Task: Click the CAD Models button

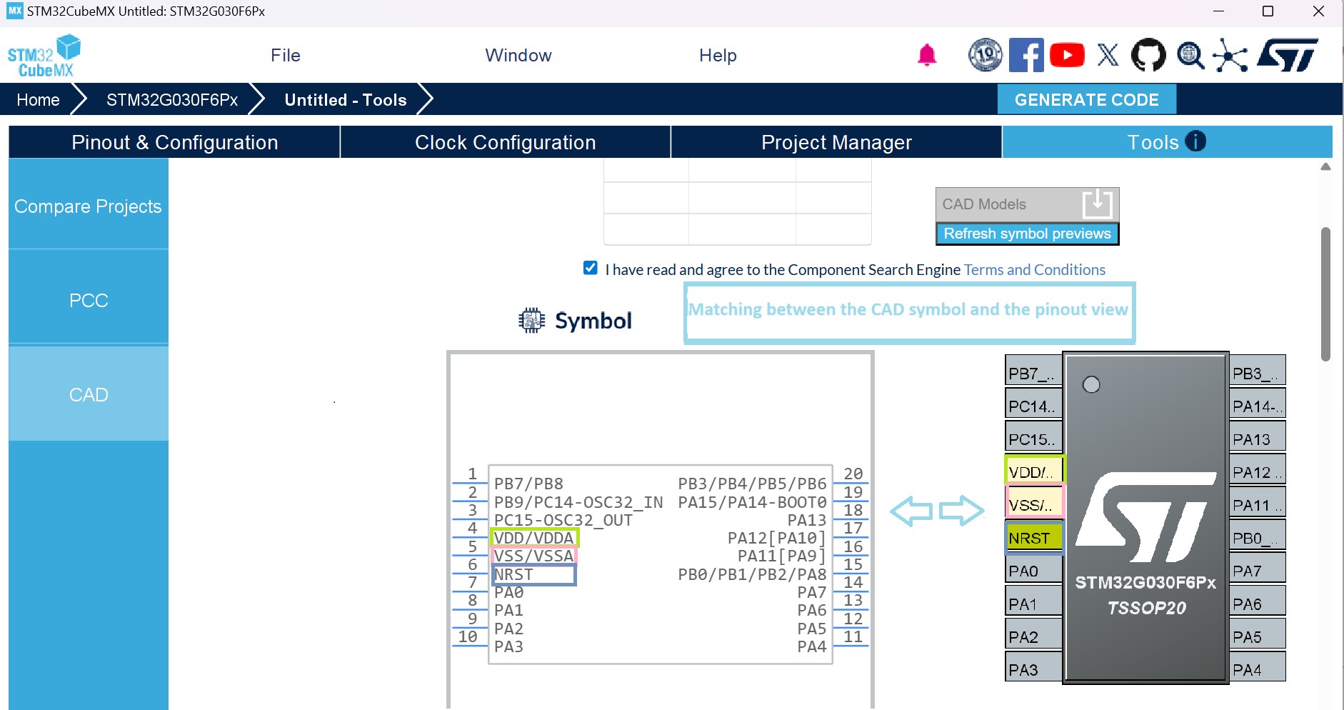Action: point(1027,204)
